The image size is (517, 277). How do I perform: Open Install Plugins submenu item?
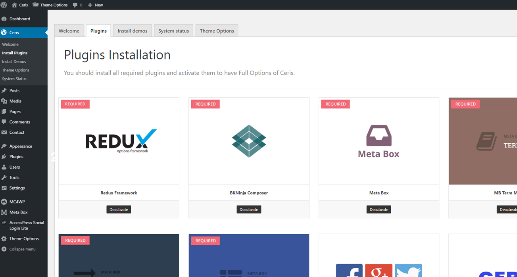15,53
